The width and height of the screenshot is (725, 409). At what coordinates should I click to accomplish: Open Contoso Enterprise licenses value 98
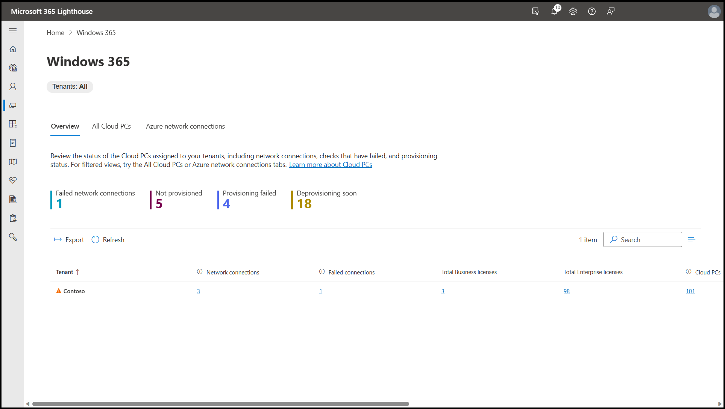[x=567, y=291]
